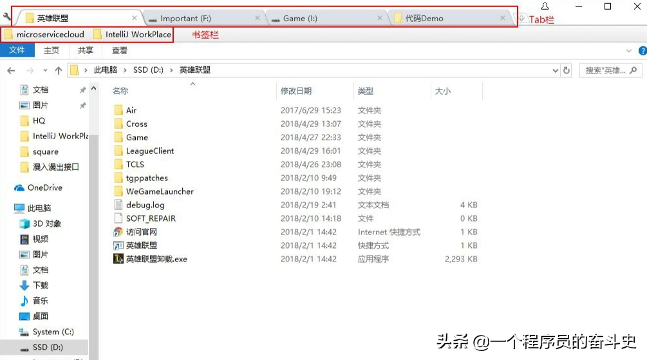This screenshot has height=360, width=647.
Task: Click the user account icon in title bar
Action: coord(545,6)
